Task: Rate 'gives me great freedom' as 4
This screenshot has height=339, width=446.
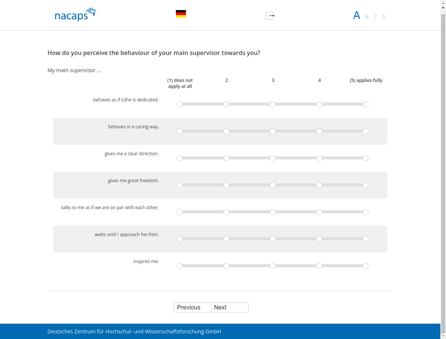Action: coord(319,185)
